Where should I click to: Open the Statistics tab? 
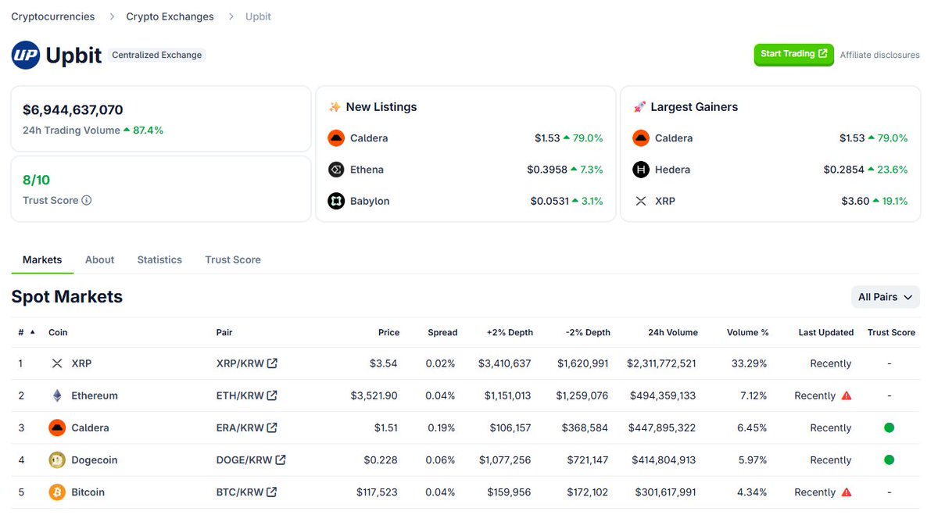point(159,259)
